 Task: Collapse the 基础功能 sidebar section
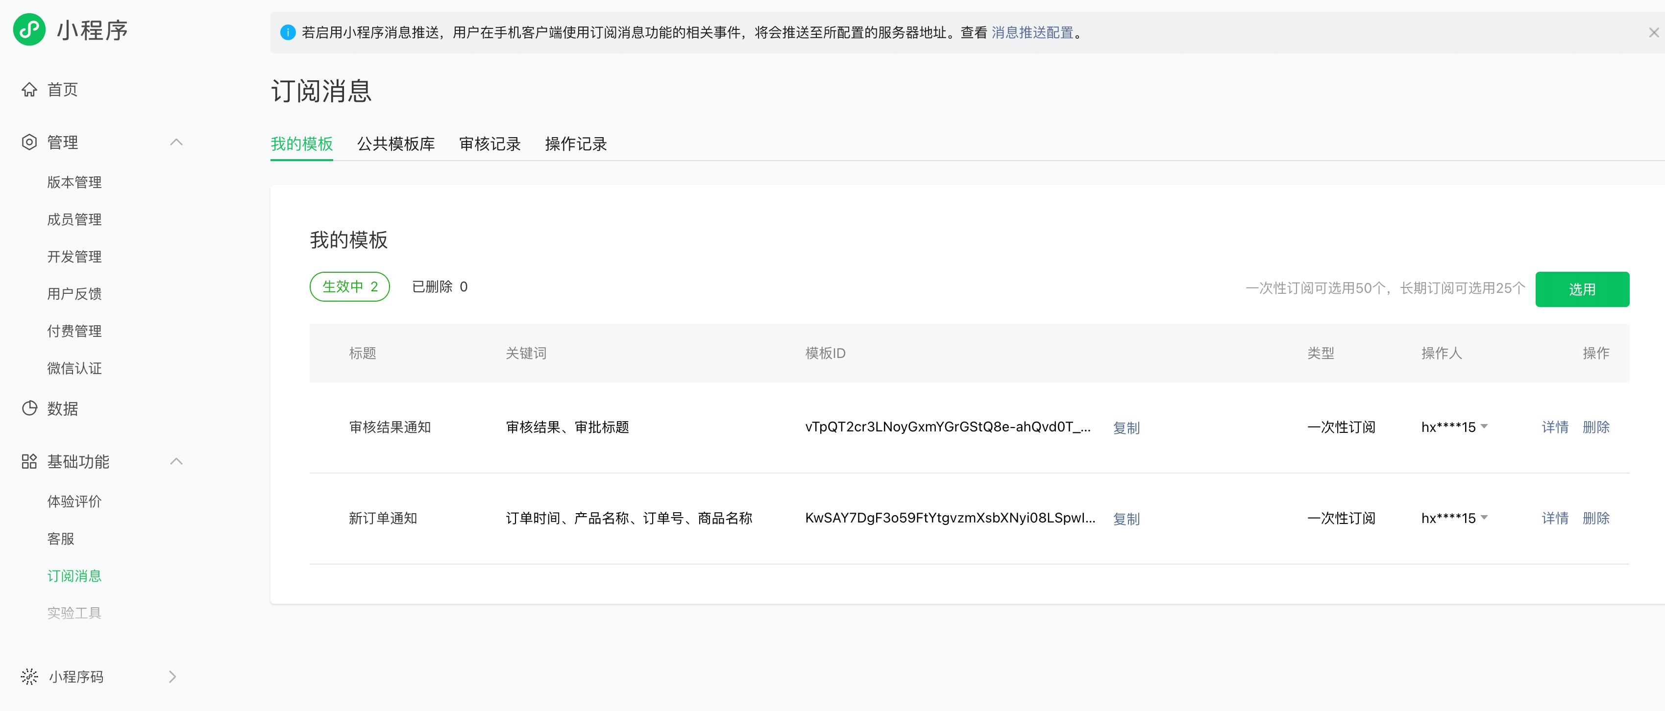176,461
